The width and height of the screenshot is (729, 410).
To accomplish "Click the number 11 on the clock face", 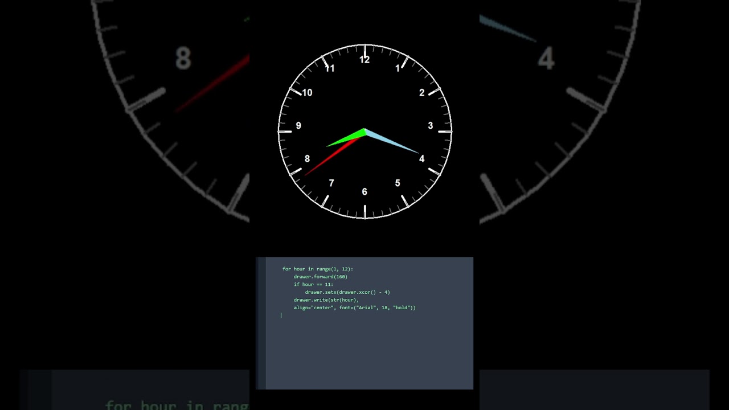I will (x=330, y=68).
